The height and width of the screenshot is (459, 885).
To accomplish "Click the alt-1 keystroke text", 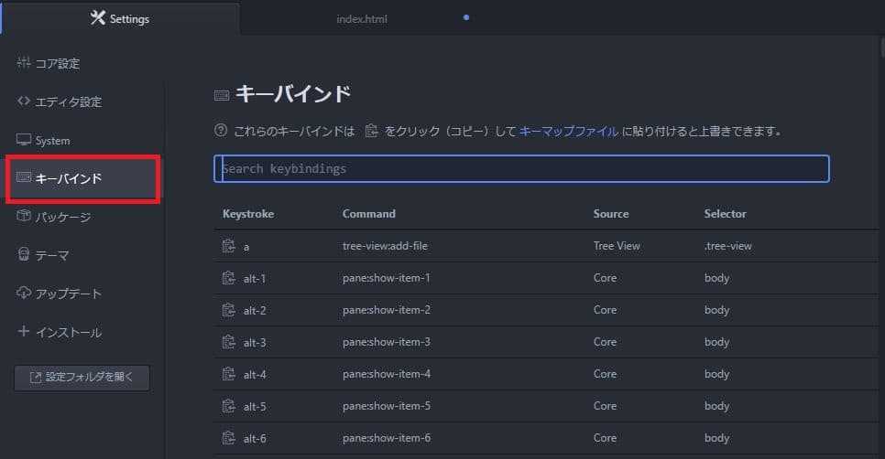I will pyautogui.click(x=255, y=279).
